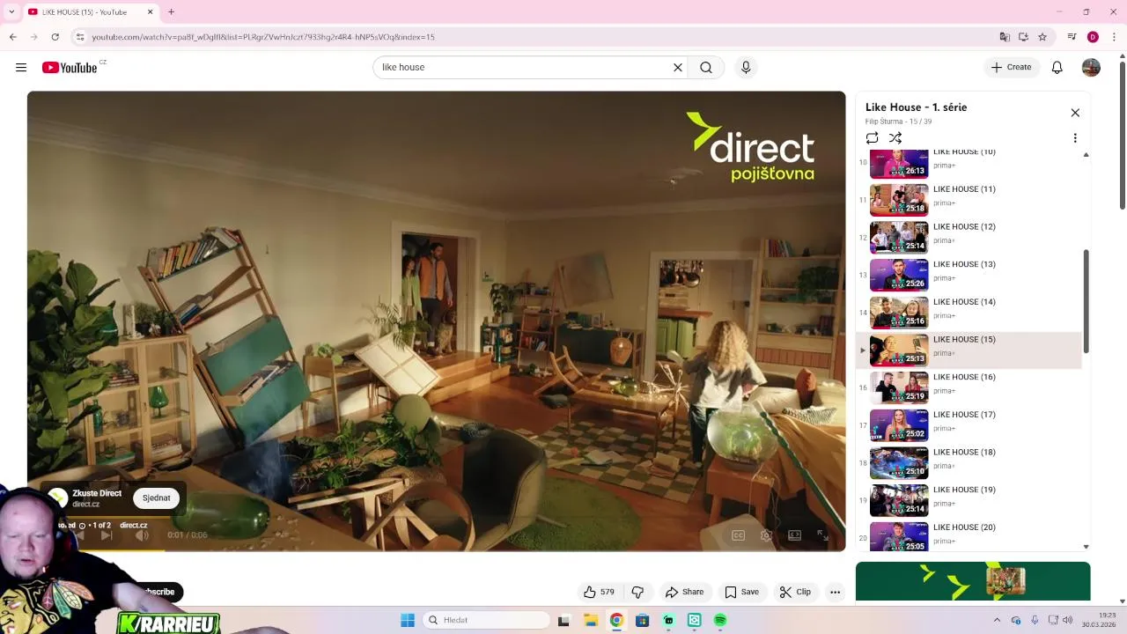This screenshot has width=1127, height=634.
Task: Open the translate page icon in address bar
Action: point(1004,37)
